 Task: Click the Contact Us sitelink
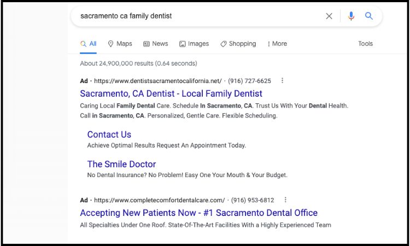[109, 134]
